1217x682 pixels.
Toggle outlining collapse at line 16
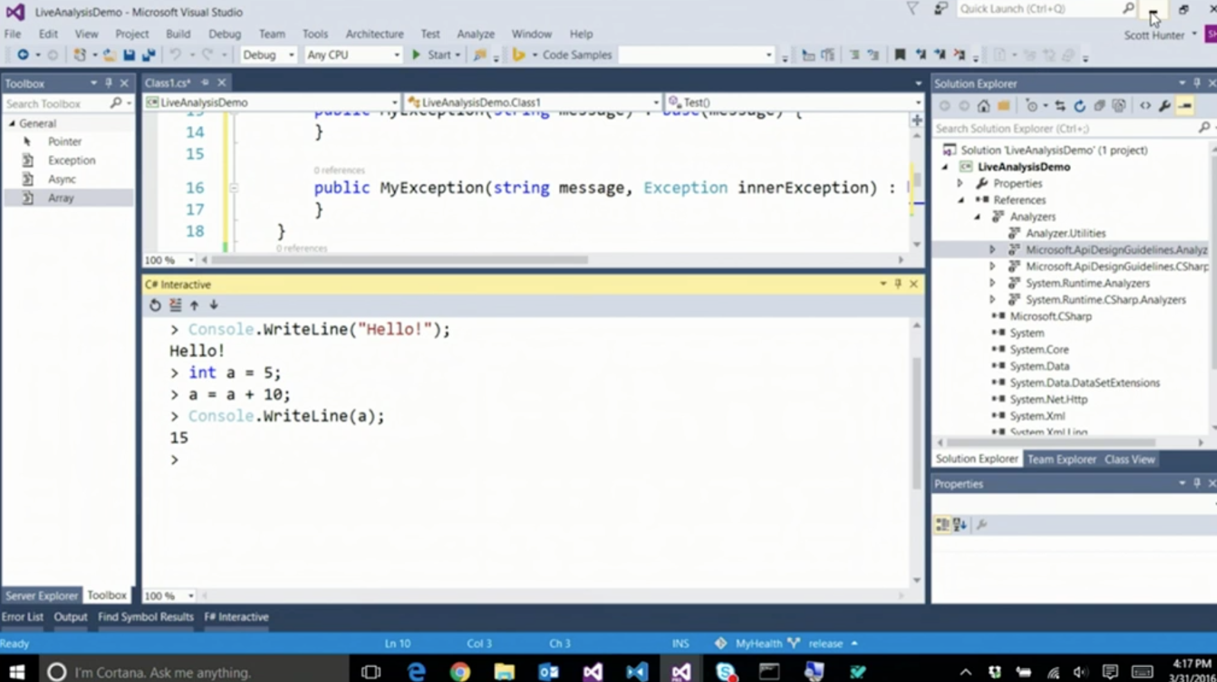point(233,188)
